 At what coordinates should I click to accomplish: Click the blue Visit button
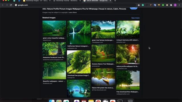point(134,8)
